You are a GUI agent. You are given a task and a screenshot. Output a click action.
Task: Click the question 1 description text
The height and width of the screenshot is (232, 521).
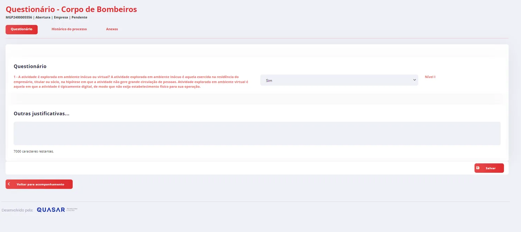click(131, 82)
